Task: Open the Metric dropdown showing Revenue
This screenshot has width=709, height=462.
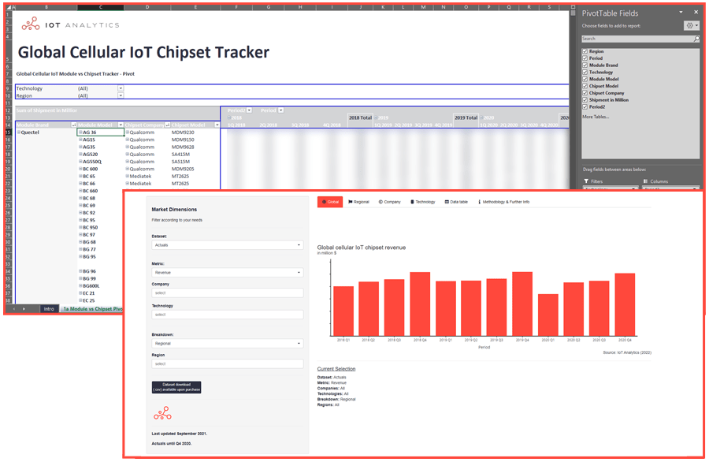Action: [x=228, y=273]
